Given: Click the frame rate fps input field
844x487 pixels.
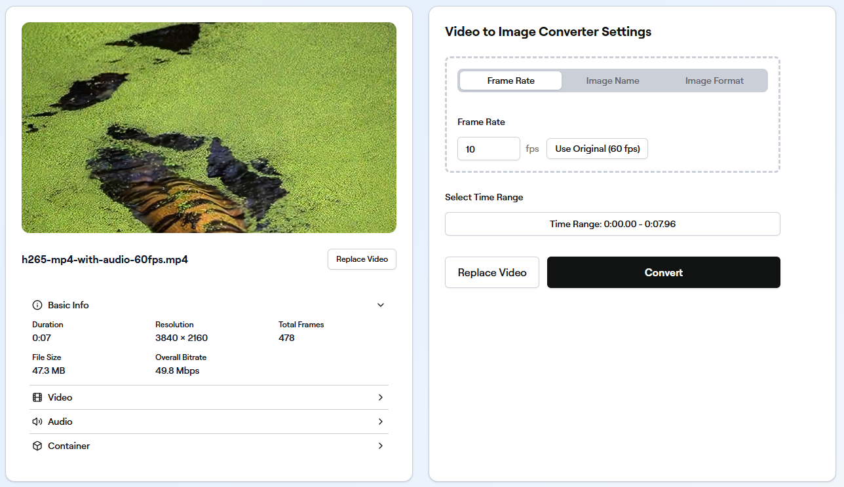Looking at the screenshot, I should coord(488,149).
